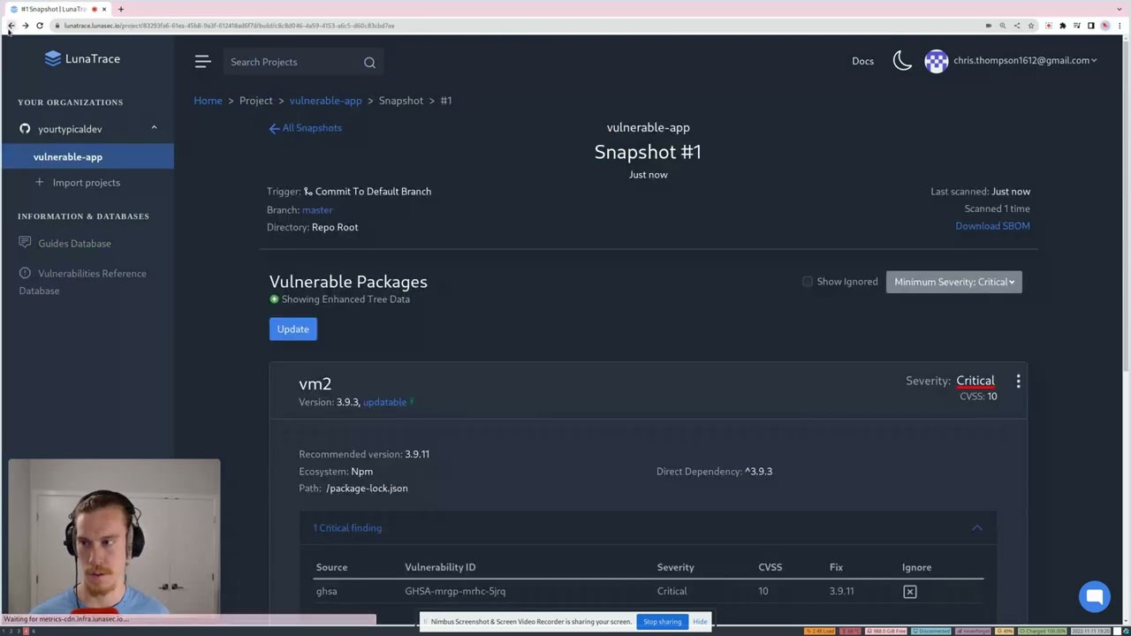Open Chrome three-dot menu
1131x636 pixels.
1119,26
